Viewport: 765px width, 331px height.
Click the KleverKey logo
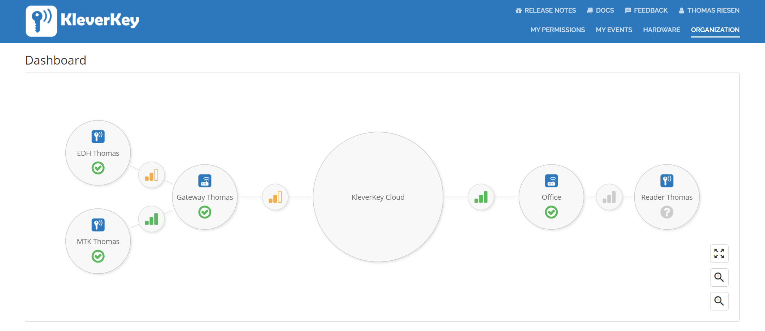(x=82, y=21)
